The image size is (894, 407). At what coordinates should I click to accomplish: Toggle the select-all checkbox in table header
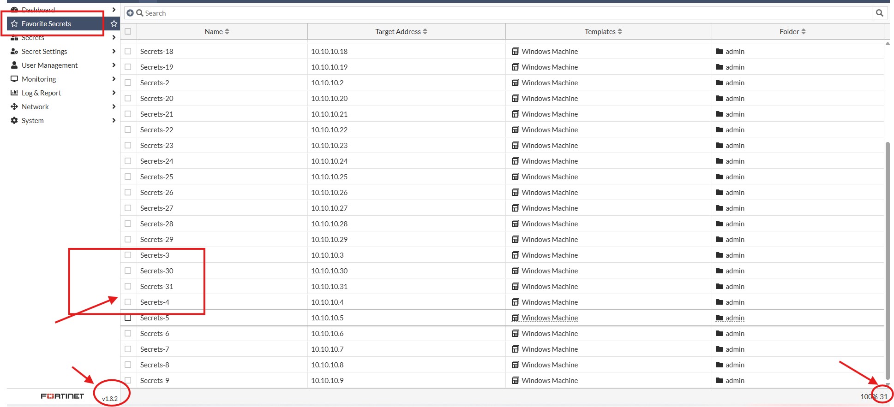pos(128,31)
